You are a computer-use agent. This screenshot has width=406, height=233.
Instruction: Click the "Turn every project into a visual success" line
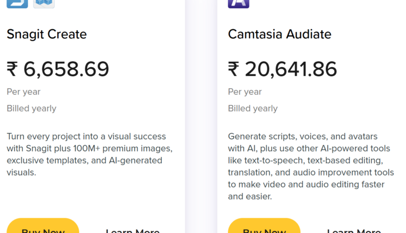point(86,137)
